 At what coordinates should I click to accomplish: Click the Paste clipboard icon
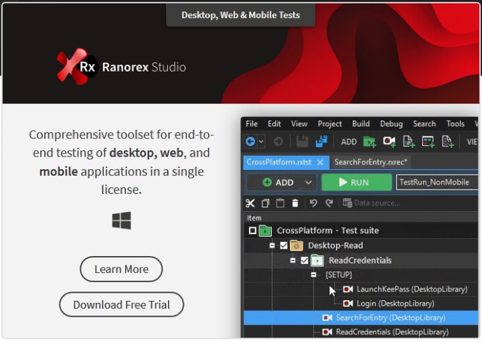pos(280,203)
